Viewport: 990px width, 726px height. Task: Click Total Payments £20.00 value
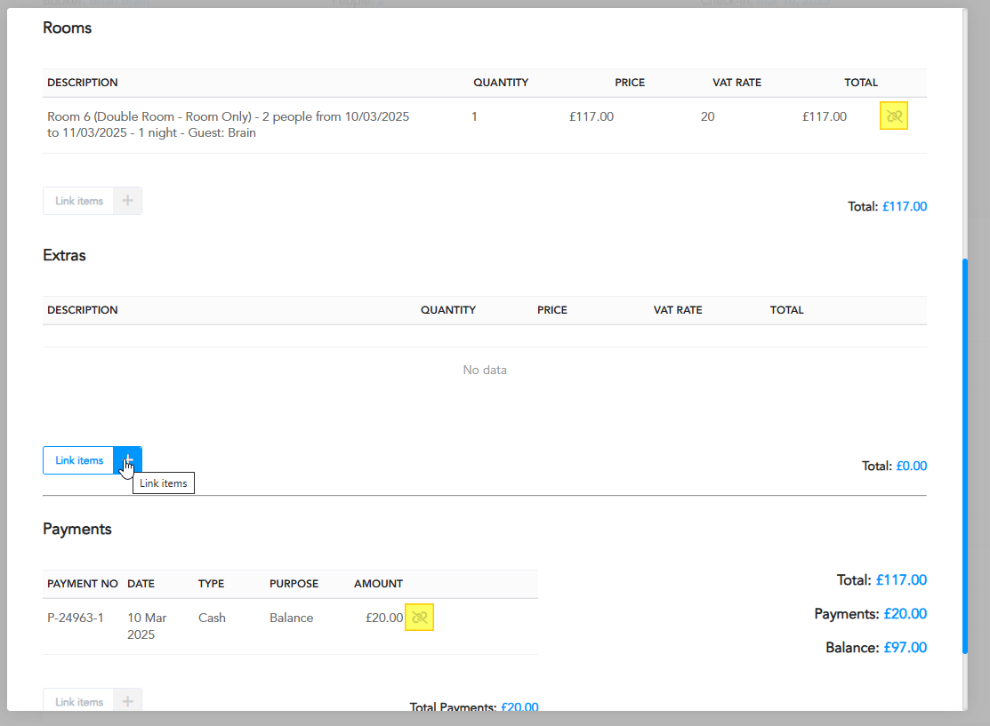(519, 706)
